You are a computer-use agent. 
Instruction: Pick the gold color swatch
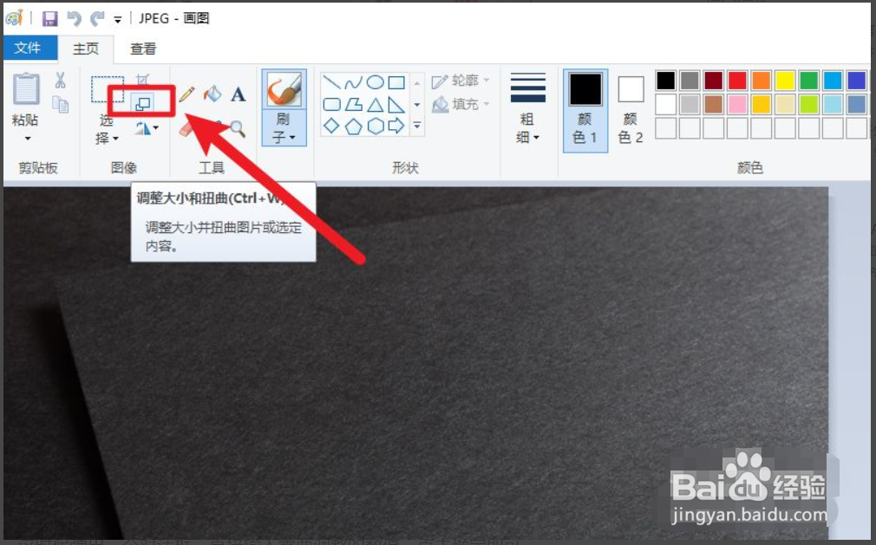(762, 104)
